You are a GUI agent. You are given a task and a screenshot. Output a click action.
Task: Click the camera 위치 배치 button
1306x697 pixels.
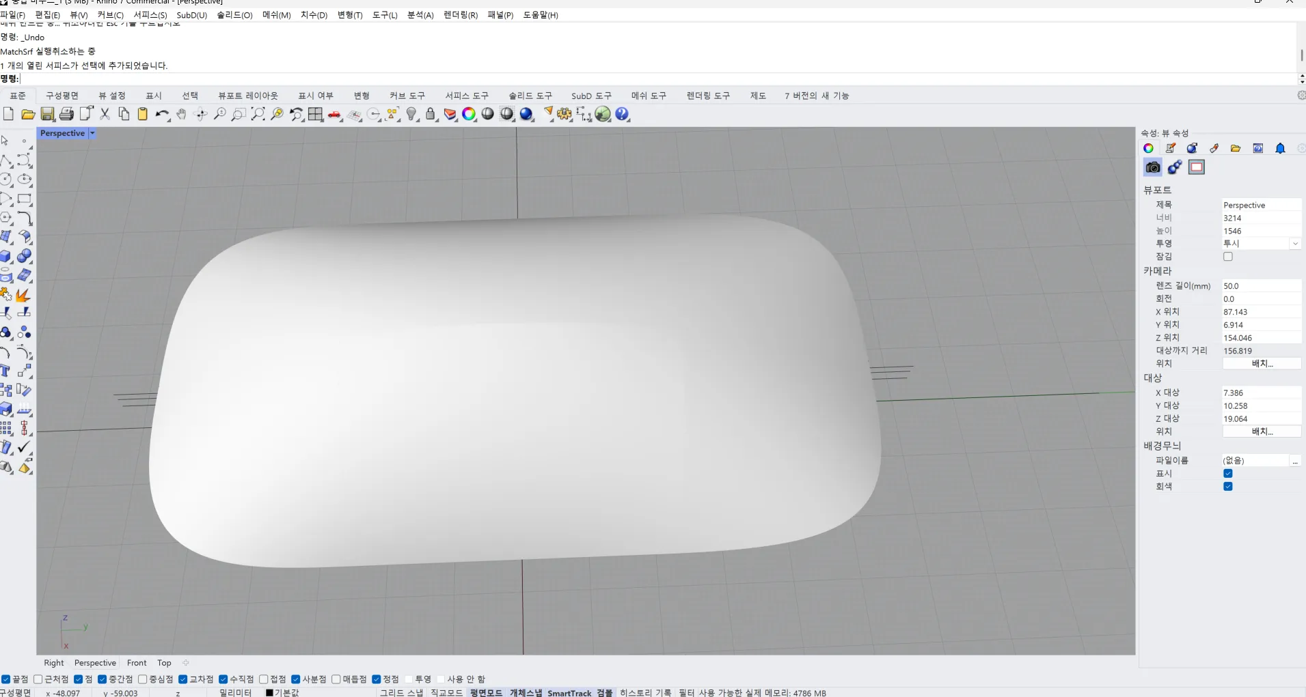(x=1262, y=364)
